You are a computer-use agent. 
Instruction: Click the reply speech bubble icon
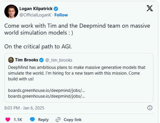pos(32,120)
